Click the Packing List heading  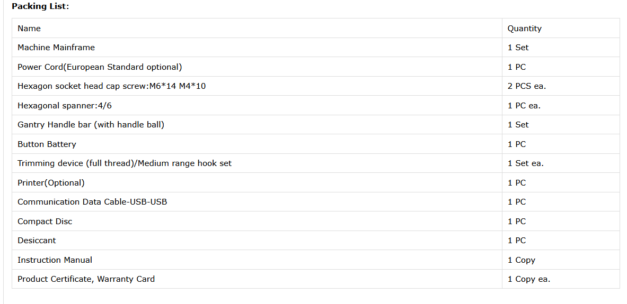point(40,6)
